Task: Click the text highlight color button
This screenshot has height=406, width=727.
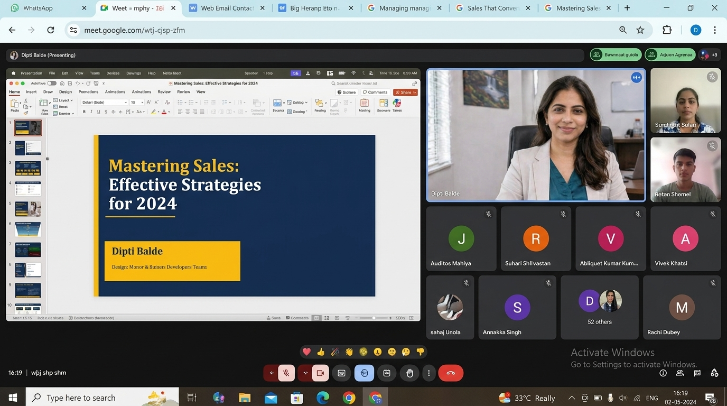Action: point(153,112)
